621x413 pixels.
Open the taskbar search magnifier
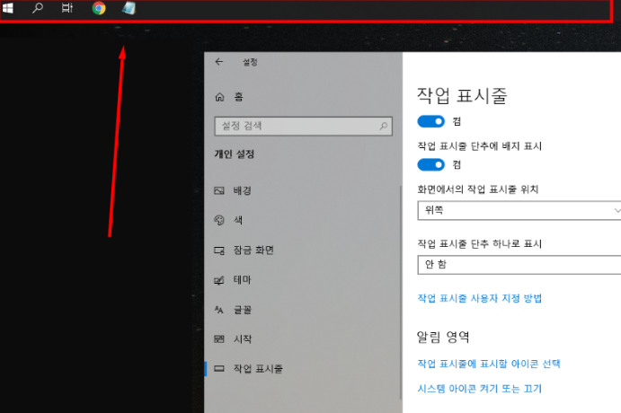point(37,8)
